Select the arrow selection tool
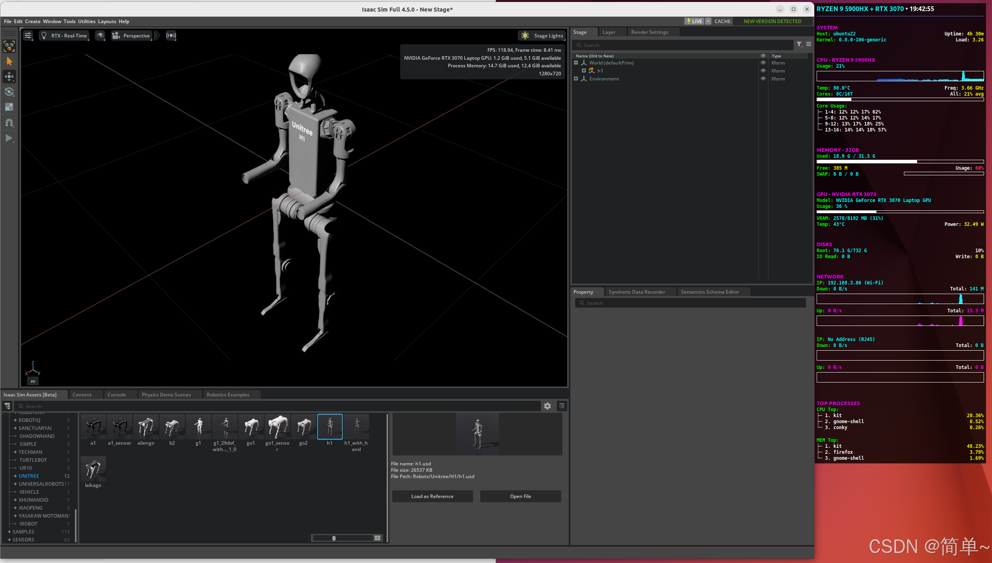 pos(9,61)
